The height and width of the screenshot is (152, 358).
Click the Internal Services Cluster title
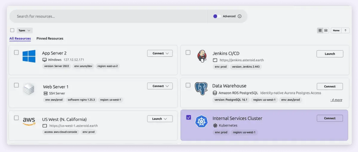(237, 118)
